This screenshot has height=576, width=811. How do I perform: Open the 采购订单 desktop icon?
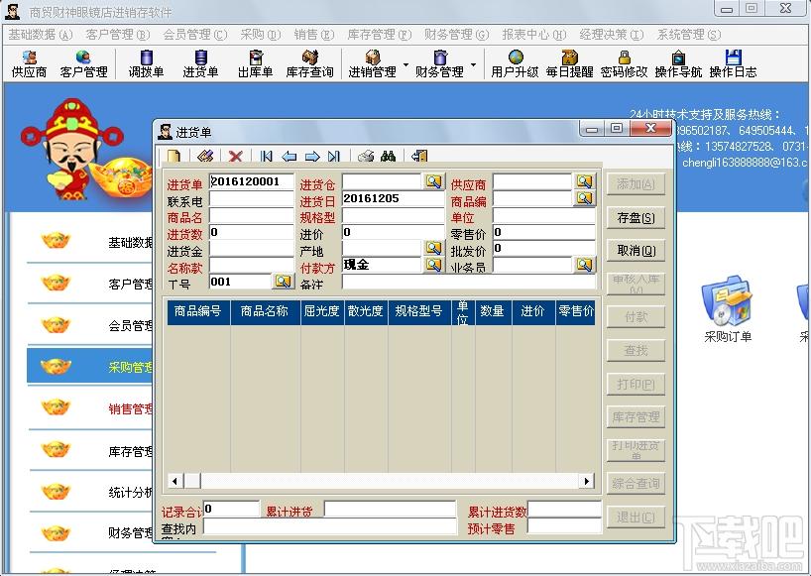(727, 309)
